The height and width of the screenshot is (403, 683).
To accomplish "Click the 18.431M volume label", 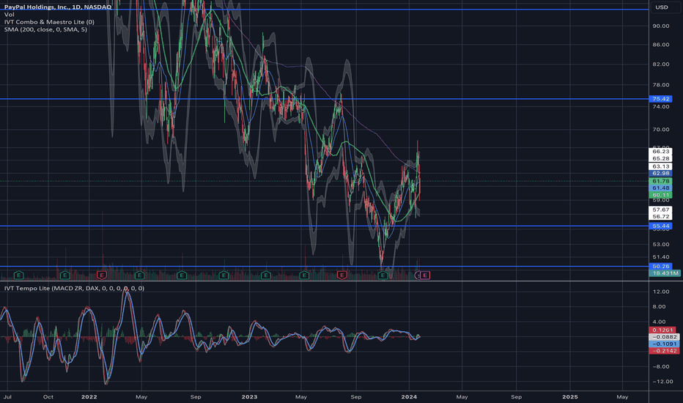I will point(665,273).
